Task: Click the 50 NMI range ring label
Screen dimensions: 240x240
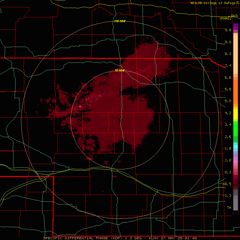Action: [120, 70]
